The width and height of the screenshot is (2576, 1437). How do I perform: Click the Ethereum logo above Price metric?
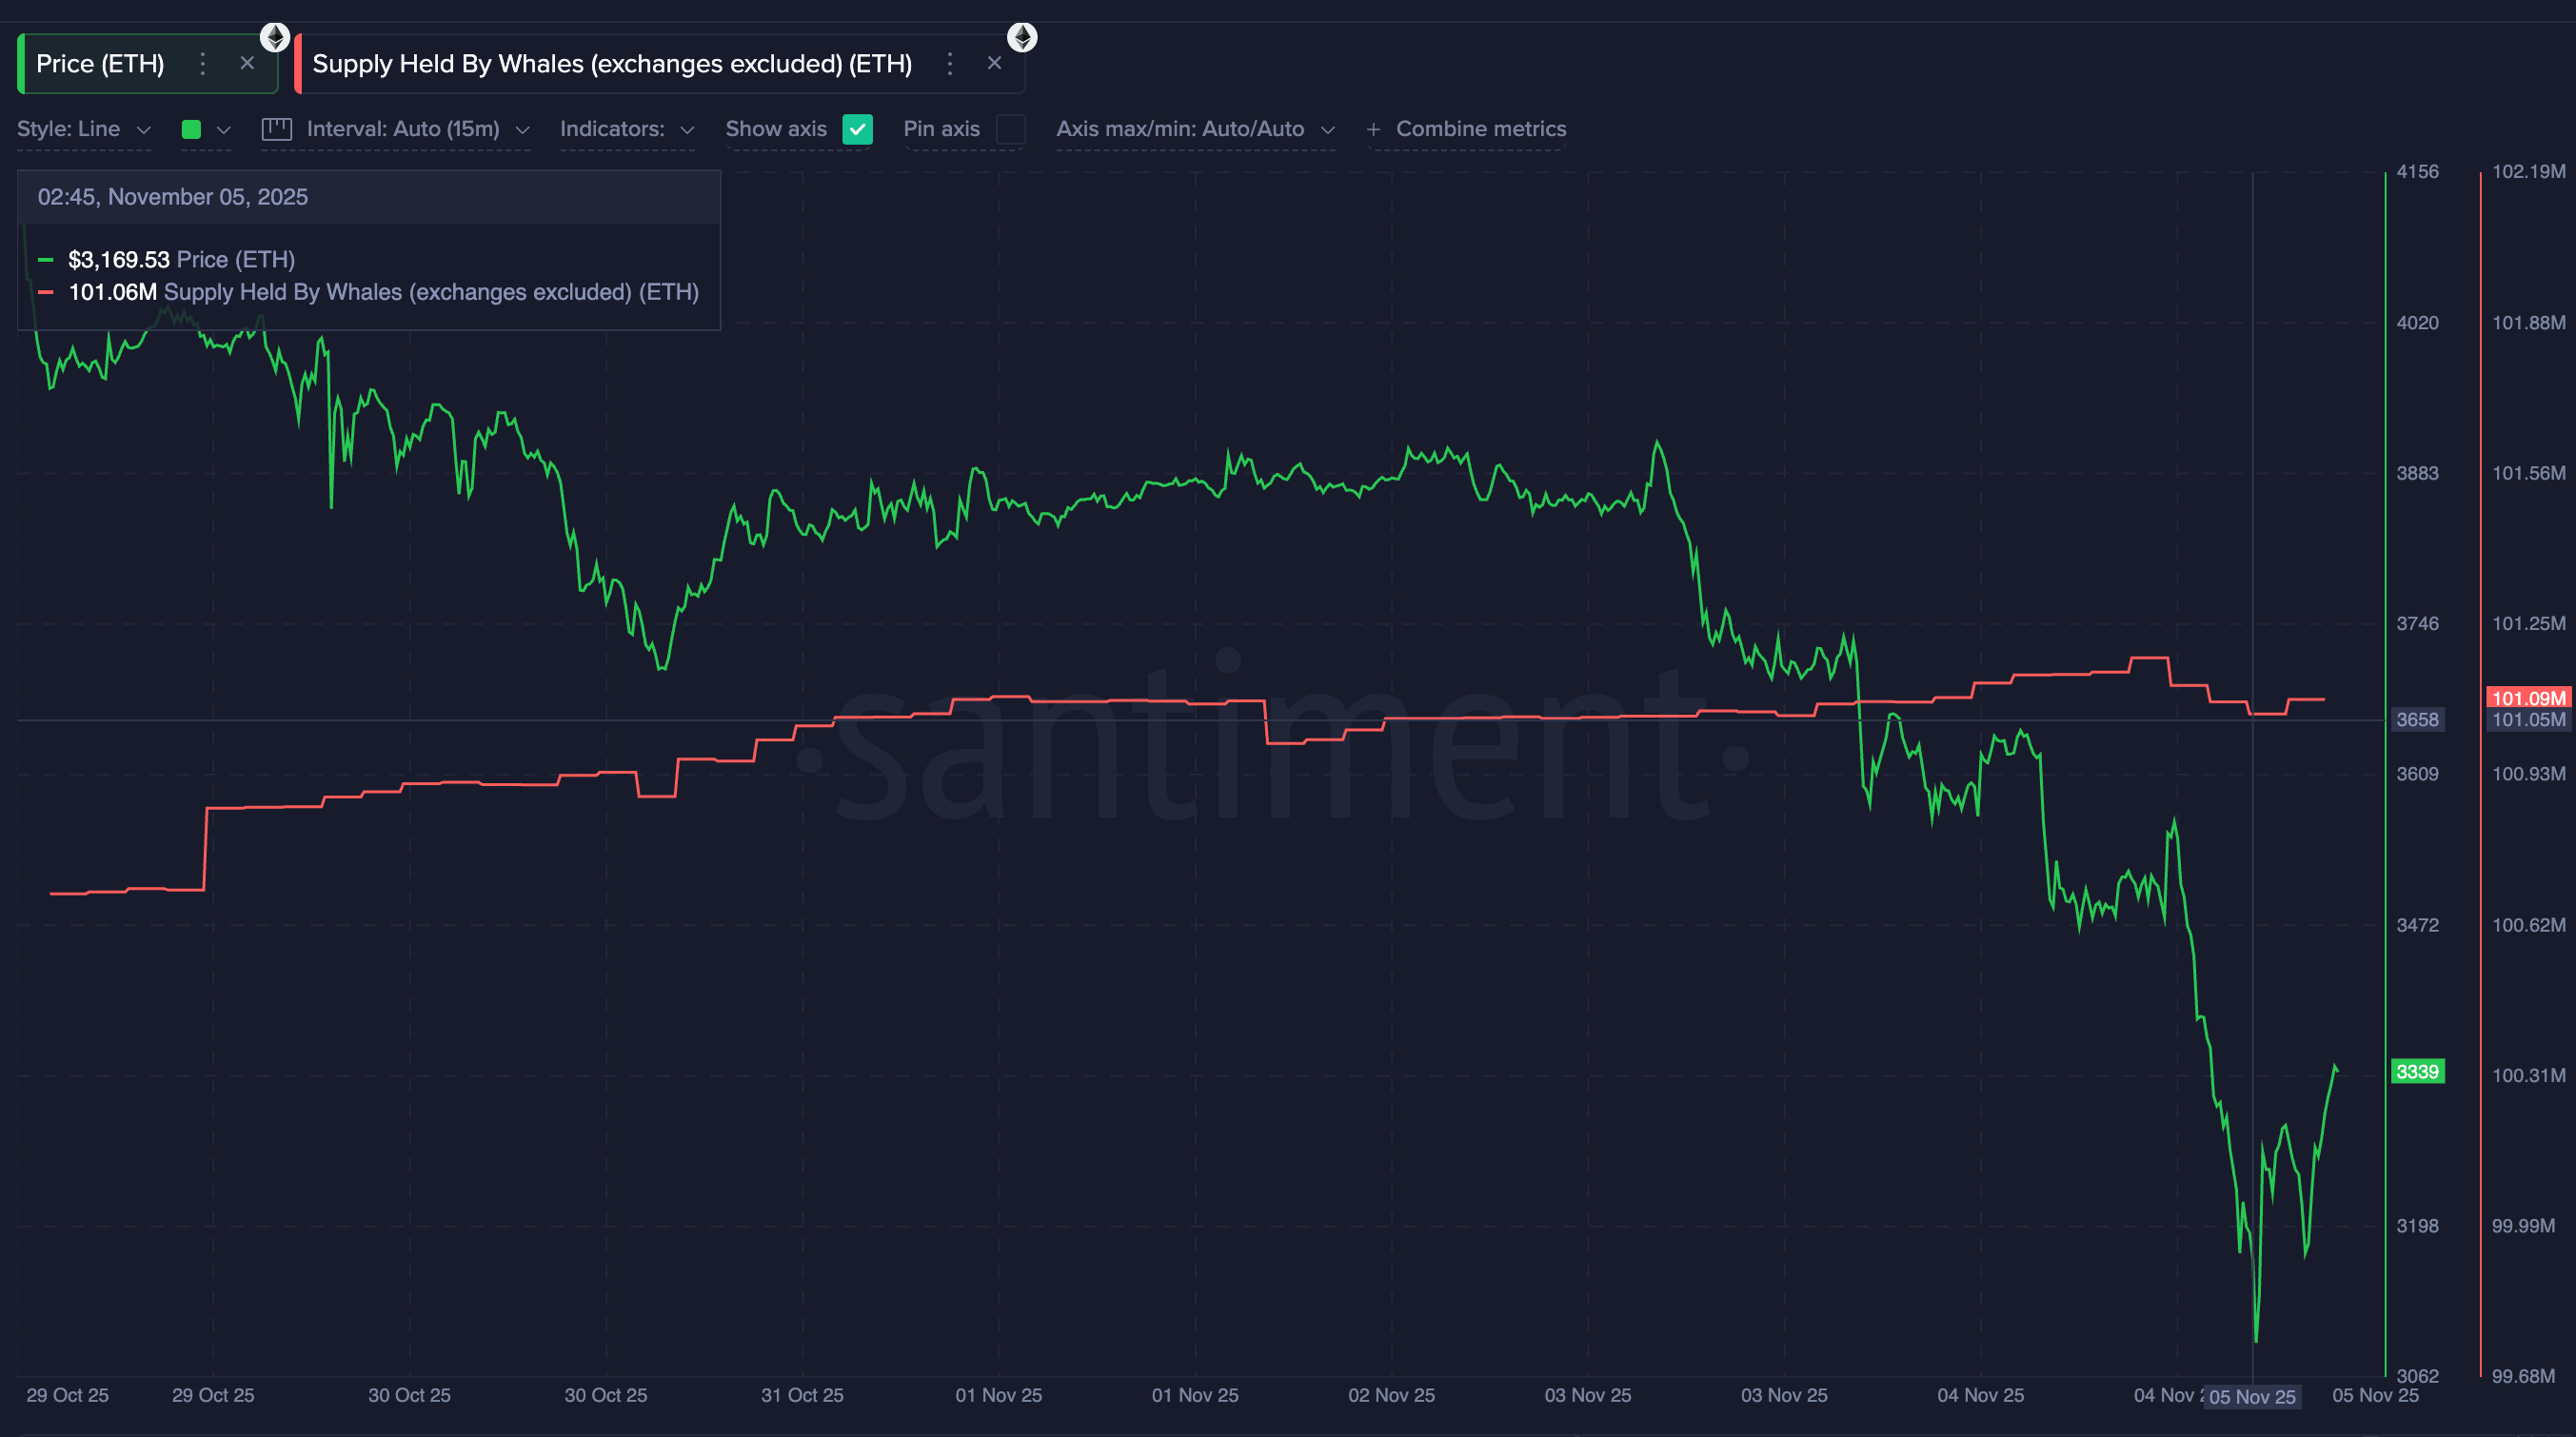coord(274,36)
